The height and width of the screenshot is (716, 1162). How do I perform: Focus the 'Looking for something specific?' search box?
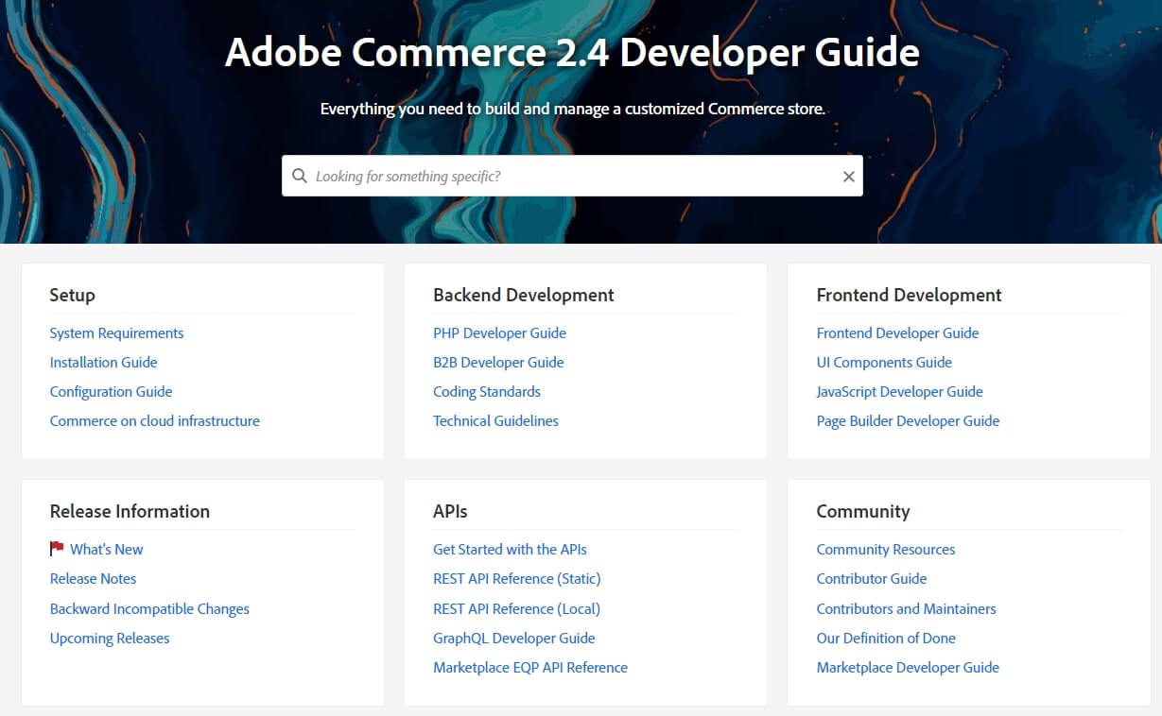coord(572,176)
